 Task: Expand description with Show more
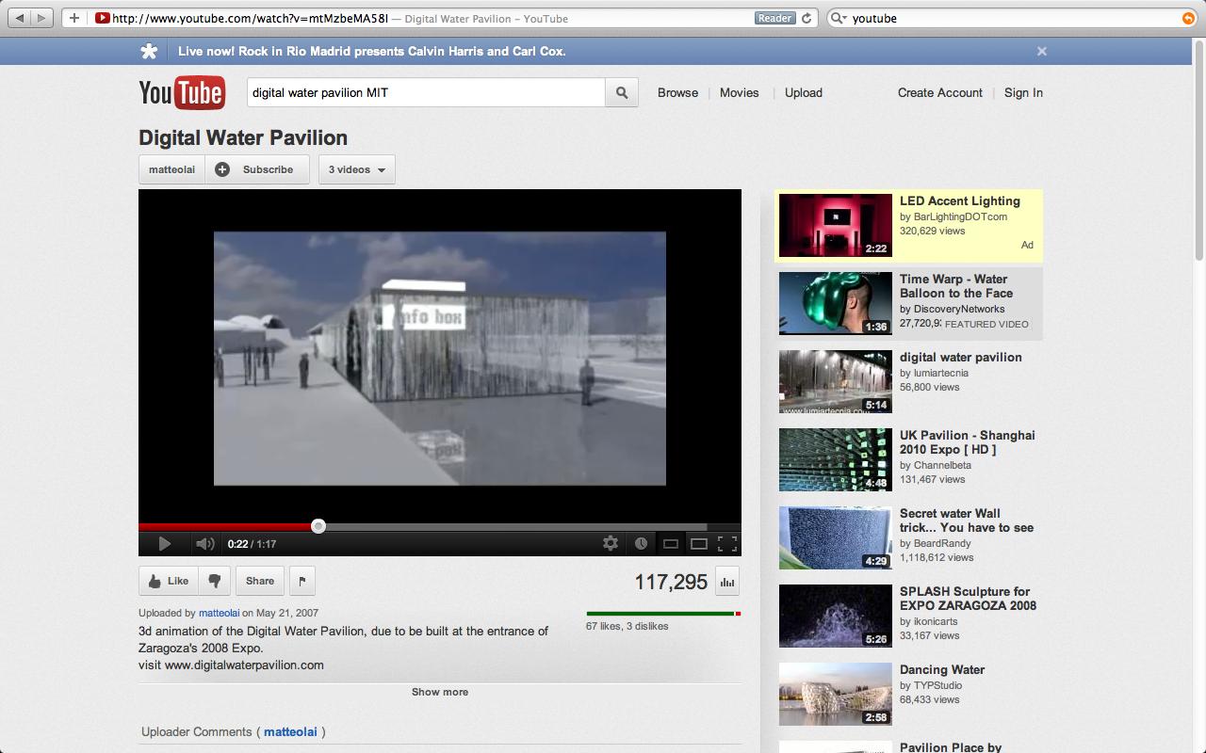coord(439,692)
